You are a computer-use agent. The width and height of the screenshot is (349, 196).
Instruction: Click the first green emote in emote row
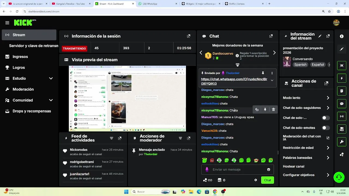click(x=204, y=160)
